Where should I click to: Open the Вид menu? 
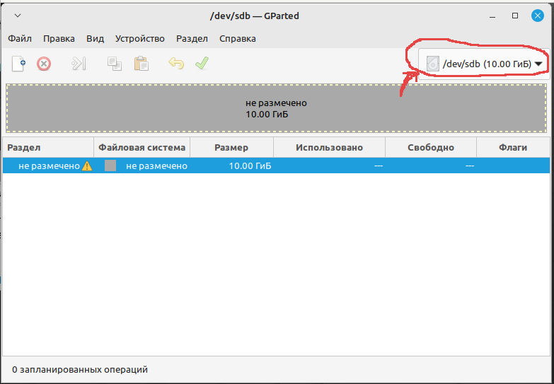coord(95,38)
